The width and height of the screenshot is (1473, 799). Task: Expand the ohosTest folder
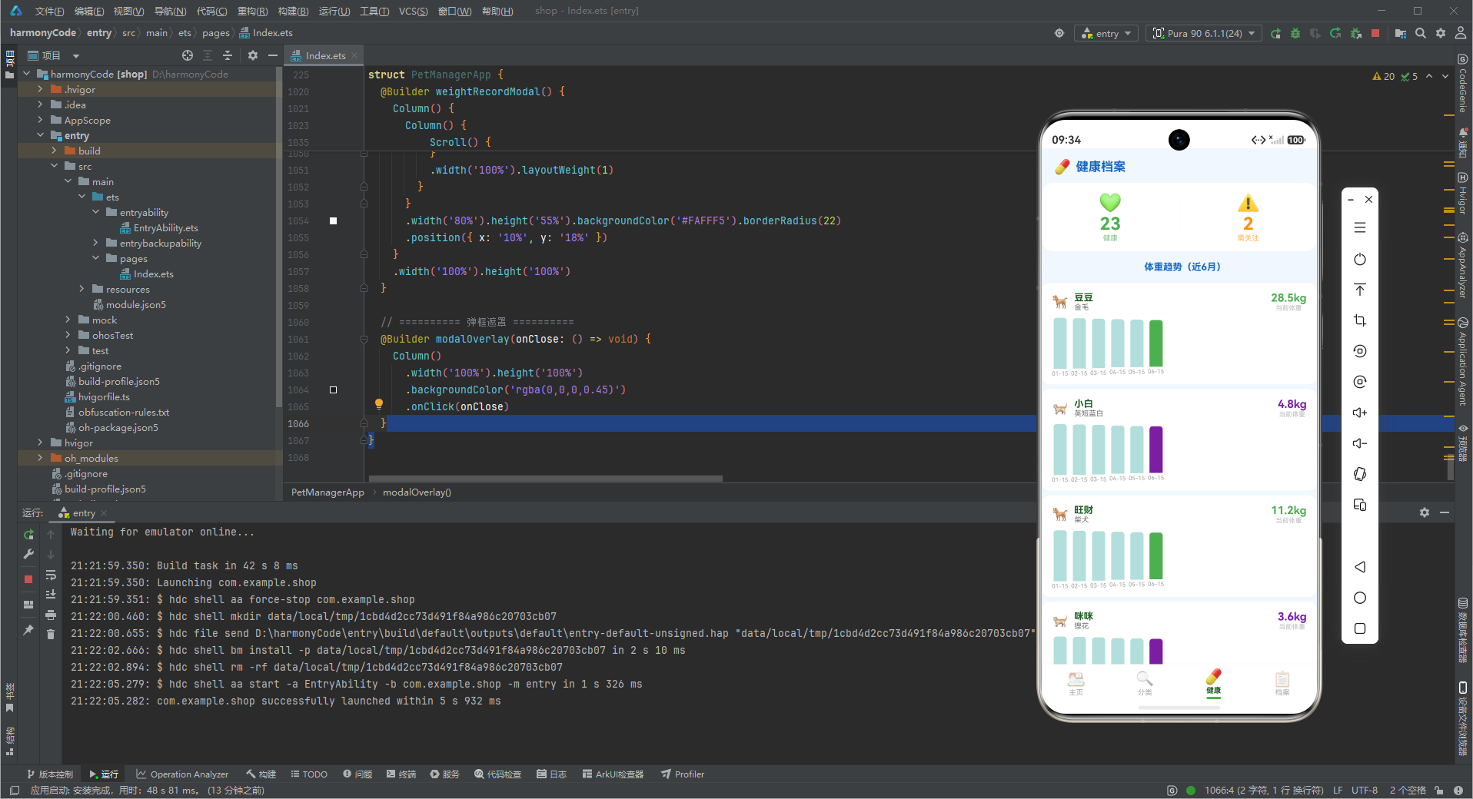pyautogui.click(x=68, y=335)
